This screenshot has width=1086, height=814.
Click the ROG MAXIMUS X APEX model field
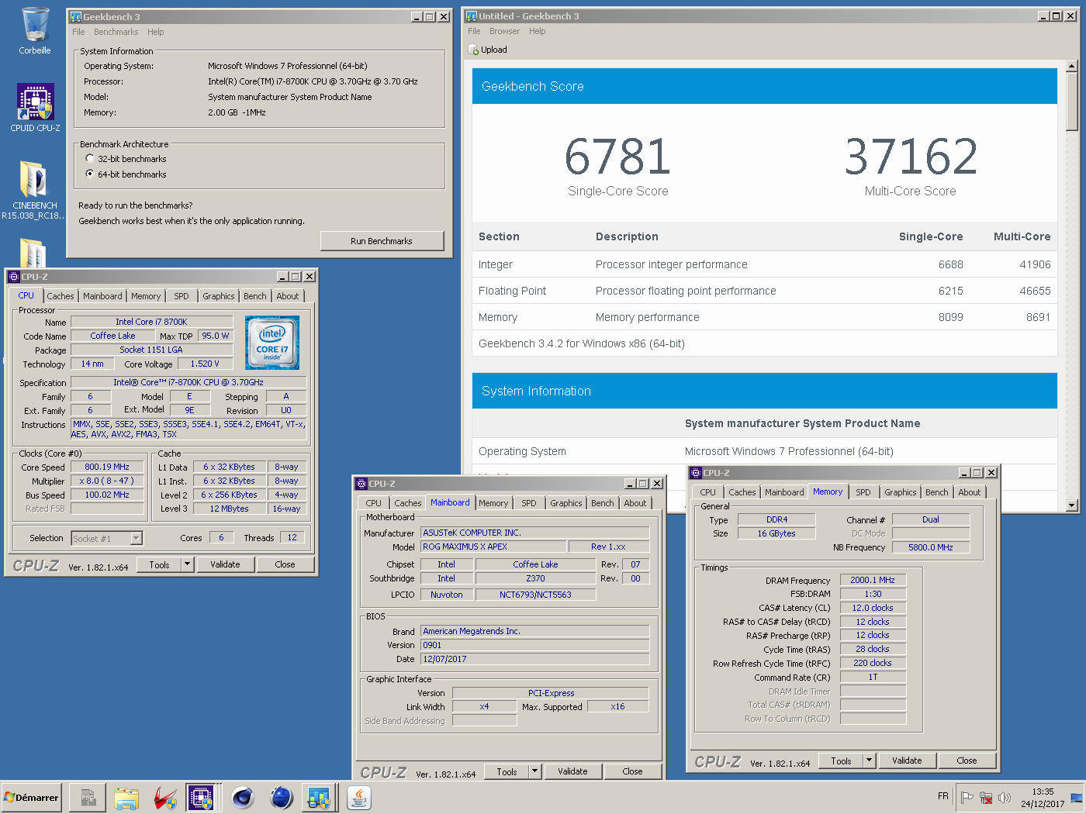493,547
